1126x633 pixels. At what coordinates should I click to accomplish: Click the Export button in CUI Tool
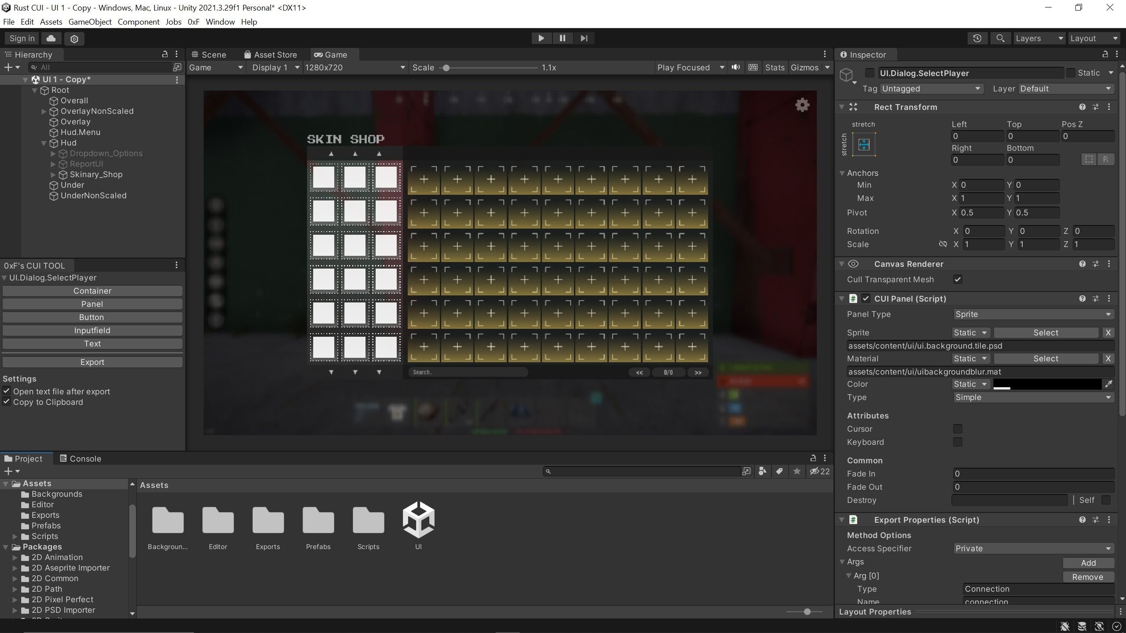(92, 362)
